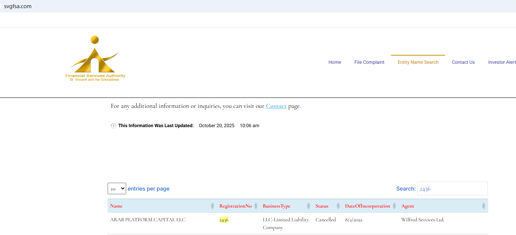Sort table using Name column arrows
This screenshot has width=516, height=235.
point(213,206)
